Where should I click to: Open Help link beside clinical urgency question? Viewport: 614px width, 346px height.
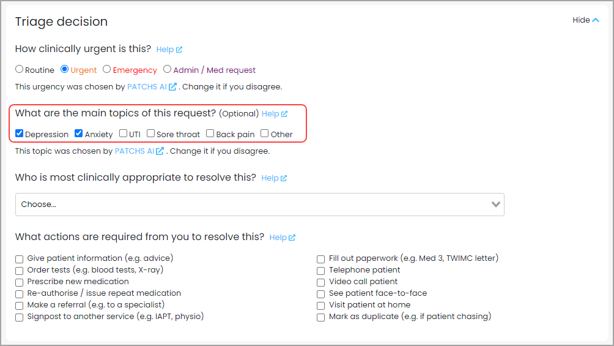point(169,50)
